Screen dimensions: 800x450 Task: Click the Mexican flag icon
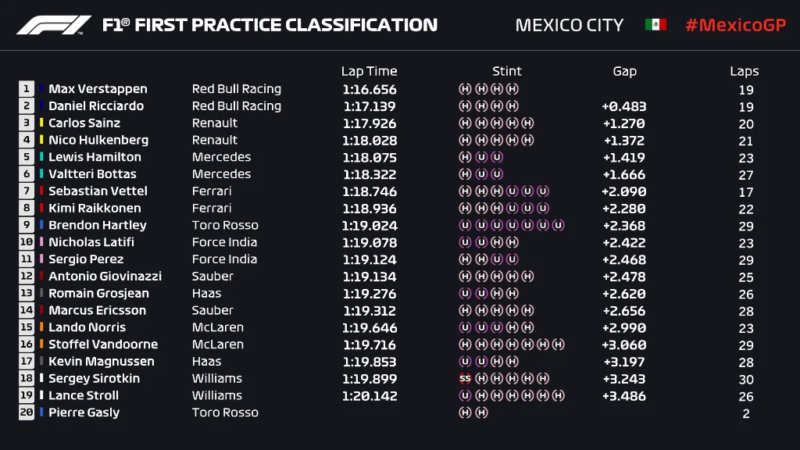(655, 25)
